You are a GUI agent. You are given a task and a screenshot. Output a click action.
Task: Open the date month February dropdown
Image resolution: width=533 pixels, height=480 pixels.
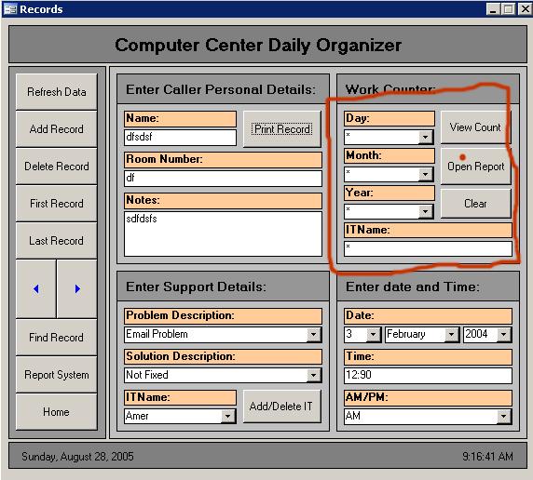(x=451, y=334)
